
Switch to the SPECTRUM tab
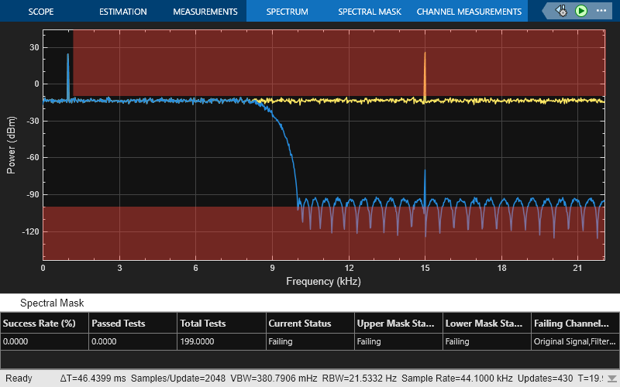click(x=287, y=12)
